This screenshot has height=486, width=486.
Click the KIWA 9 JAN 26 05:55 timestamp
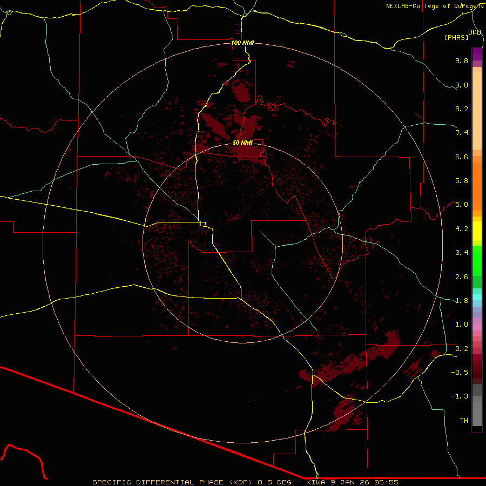[x=352, y=482]
